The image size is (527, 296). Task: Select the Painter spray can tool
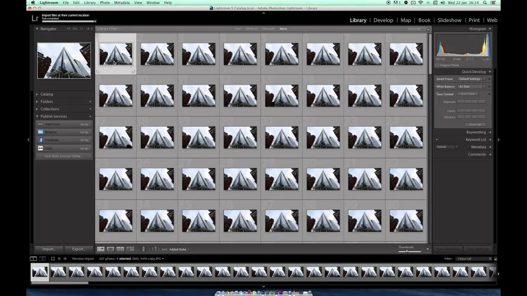pos(143,249)
